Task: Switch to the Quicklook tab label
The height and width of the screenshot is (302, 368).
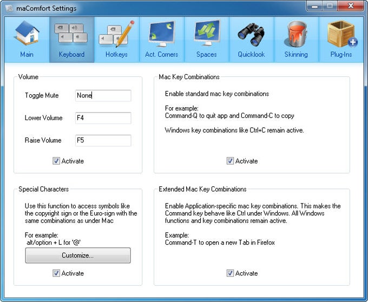Action: click(251, 55)
